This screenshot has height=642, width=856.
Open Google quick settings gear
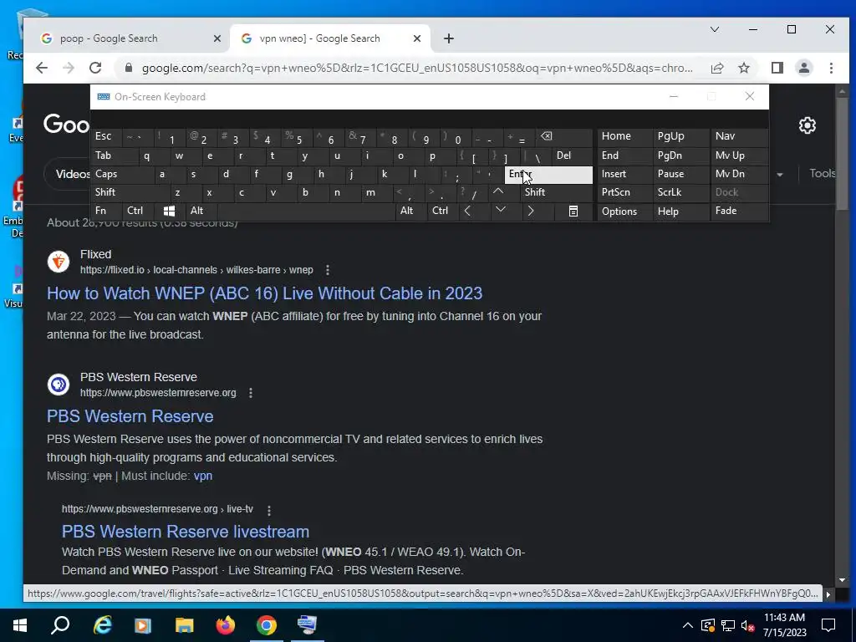[807, 125]
